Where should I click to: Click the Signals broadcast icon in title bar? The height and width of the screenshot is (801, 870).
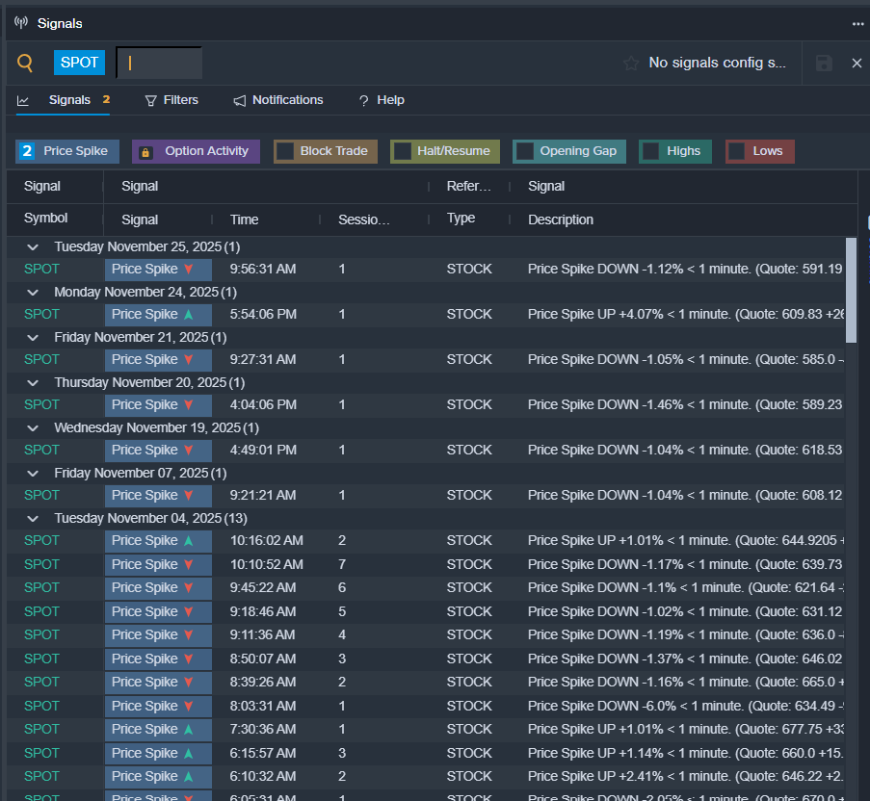(x=21, y=23)
